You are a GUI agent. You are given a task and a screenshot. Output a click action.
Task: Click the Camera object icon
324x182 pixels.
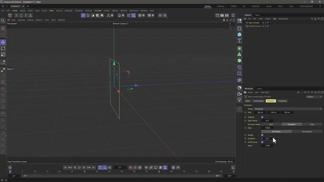pyautogui.click(x=239, y=94)
